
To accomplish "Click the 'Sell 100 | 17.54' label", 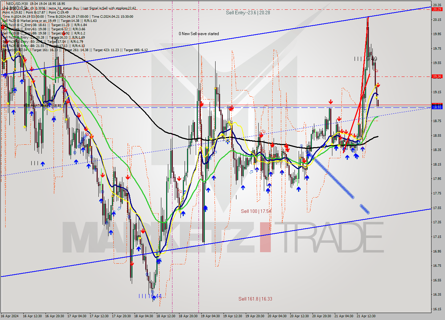I will (256, 211).
